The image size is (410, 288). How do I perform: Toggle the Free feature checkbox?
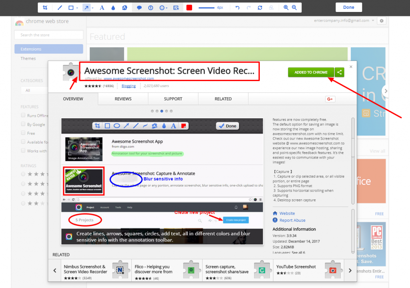coord(23,133)
